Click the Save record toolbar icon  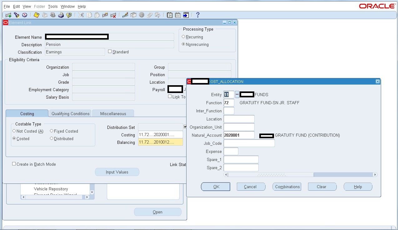click(36, 15)
